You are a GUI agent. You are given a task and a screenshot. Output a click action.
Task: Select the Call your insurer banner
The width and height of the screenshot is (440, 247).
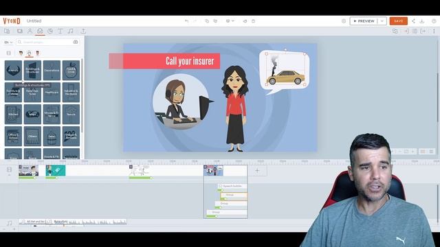pos(164,61)
